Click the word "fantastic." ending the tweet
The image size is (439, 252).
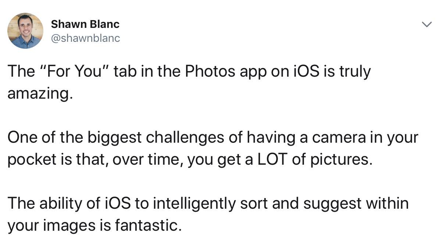coord(148,225)
